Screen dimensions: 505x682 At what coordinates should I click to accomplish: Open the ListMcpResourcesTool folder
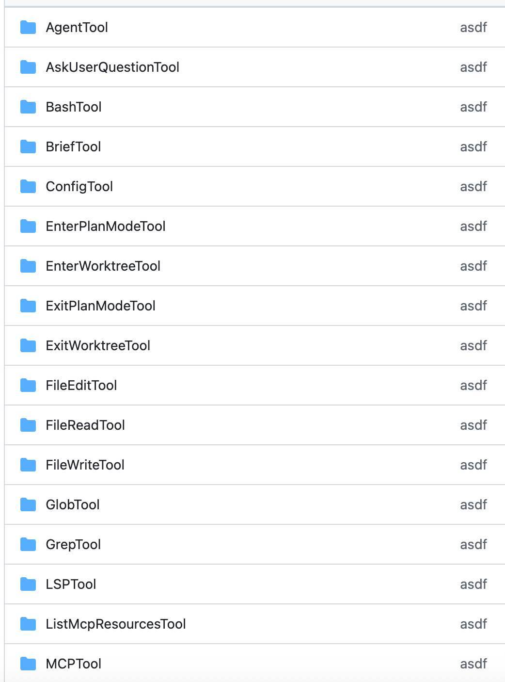pyautogui.click(x=116, y=624)
